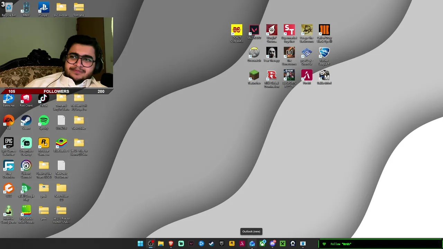Launch TLauncher Minecraft block shortcut

coord(254,77)
